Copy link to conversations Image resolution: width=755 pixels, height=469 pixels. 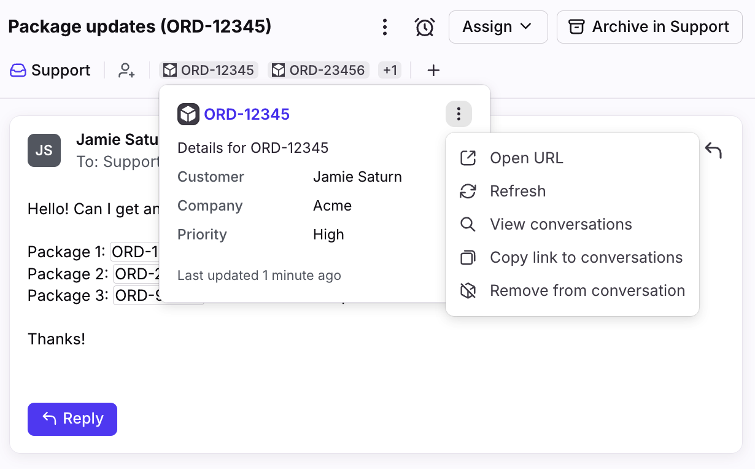(x=586, y=258)
